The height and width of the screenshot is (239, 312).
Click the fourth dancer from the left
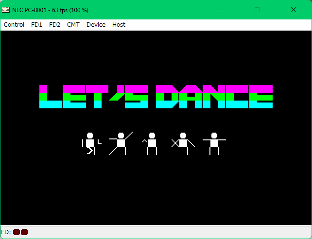point(183,143)
